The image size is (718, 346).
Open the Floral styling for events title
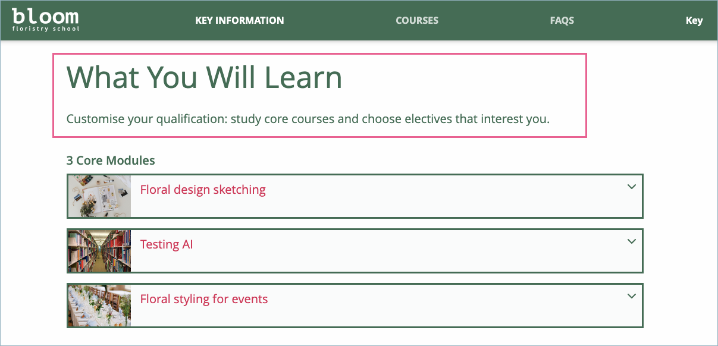click(x=204, y=299)
